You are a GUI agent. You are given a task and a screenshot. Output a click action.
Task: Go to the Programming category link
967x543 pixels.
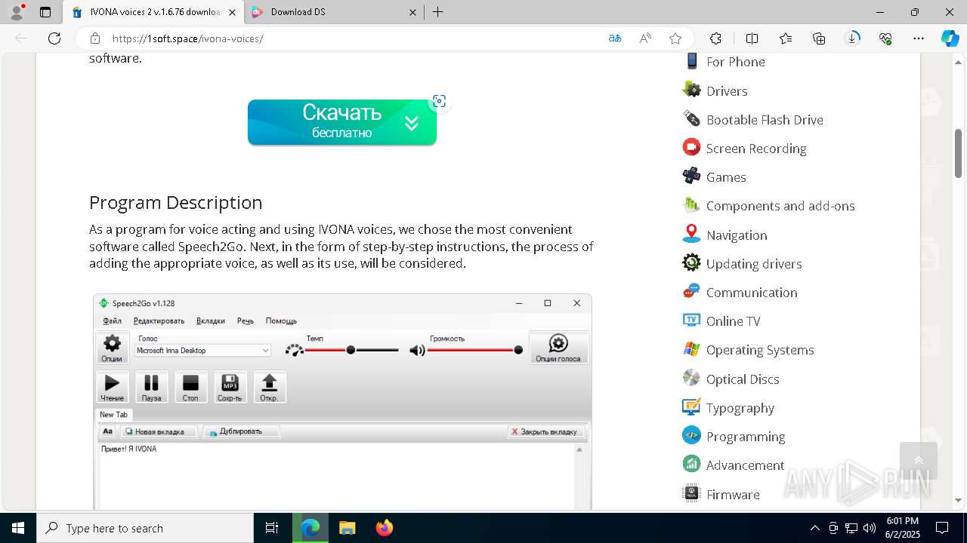pyautogui.click(x=746, y=437)
